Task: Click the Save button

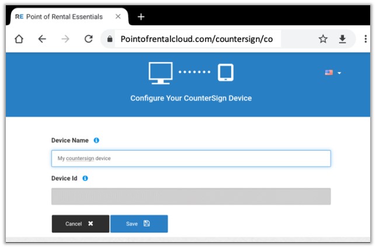Action: 139,223
